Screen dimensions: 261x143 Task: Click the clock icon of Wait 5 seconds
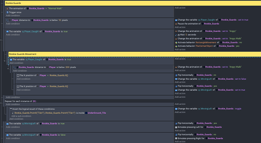coord(179,35)
